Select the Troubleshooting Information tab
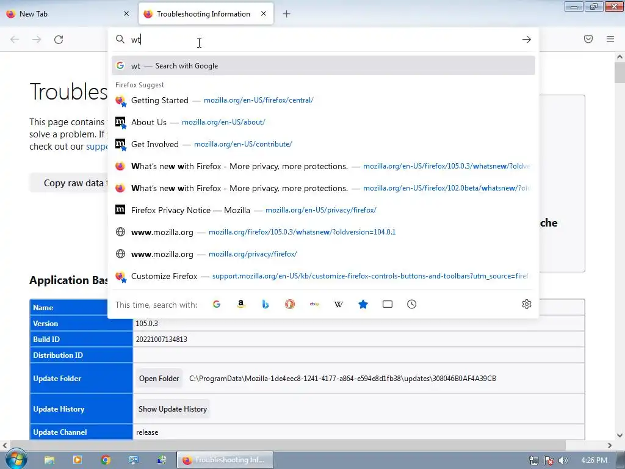625x469 pixels. tap(206, 14)
